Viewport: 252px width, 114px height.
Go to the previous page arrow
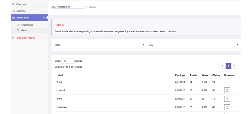click(222, 66)
